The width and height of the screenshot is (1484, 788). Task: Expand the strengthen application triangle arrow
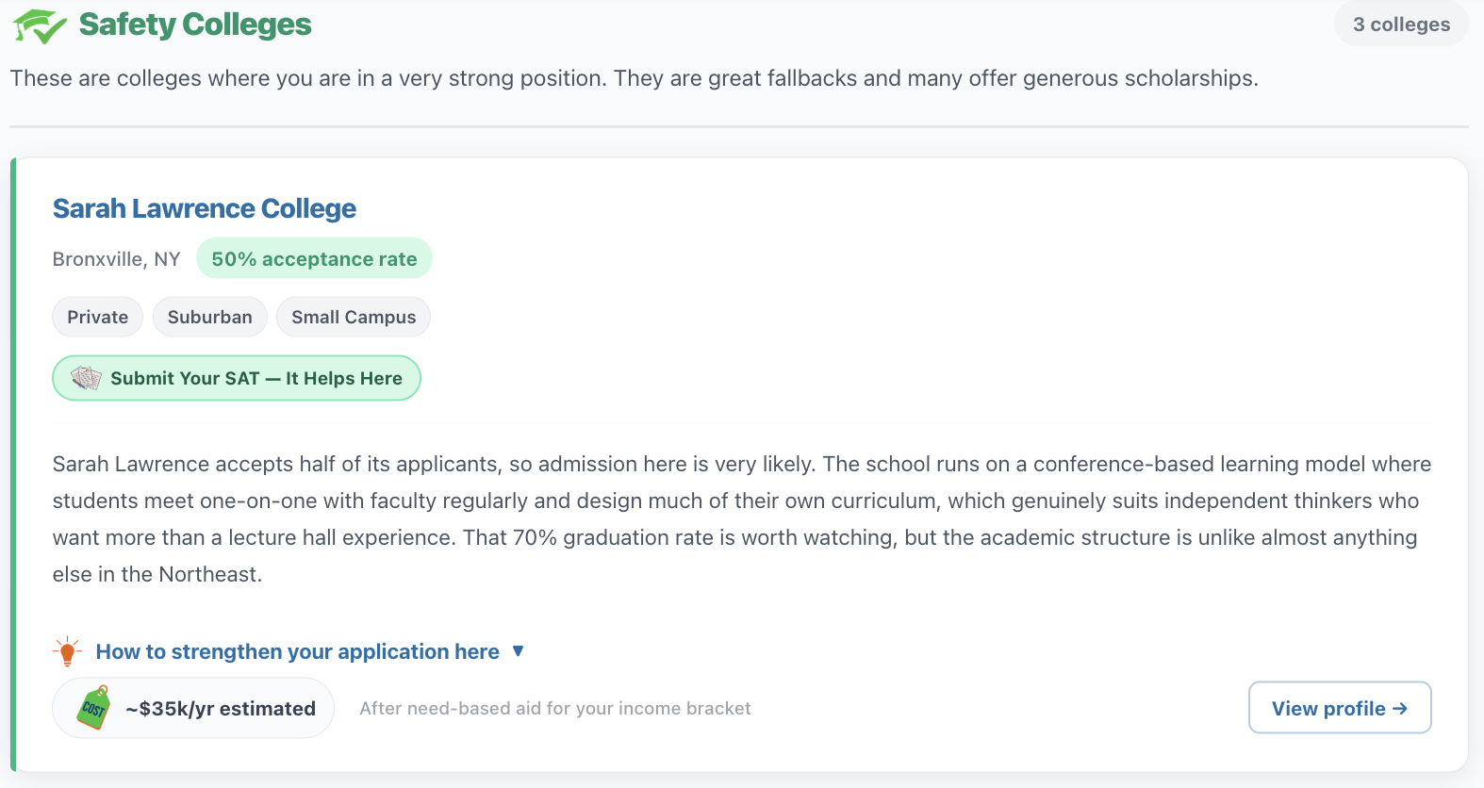click(518, 651)
